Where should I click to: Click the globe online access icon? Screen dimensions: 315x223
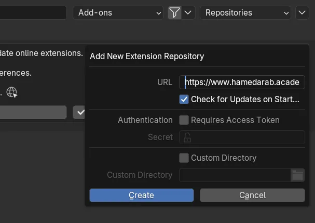11,92
